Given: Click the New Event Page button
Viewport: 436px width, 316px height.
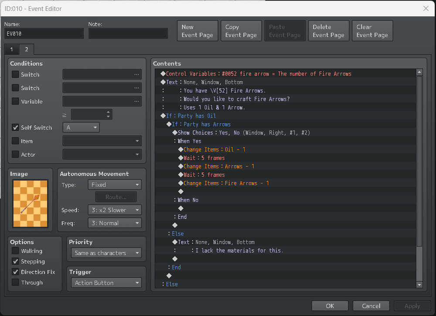Looking at the screenshot, I should [197, 31].
